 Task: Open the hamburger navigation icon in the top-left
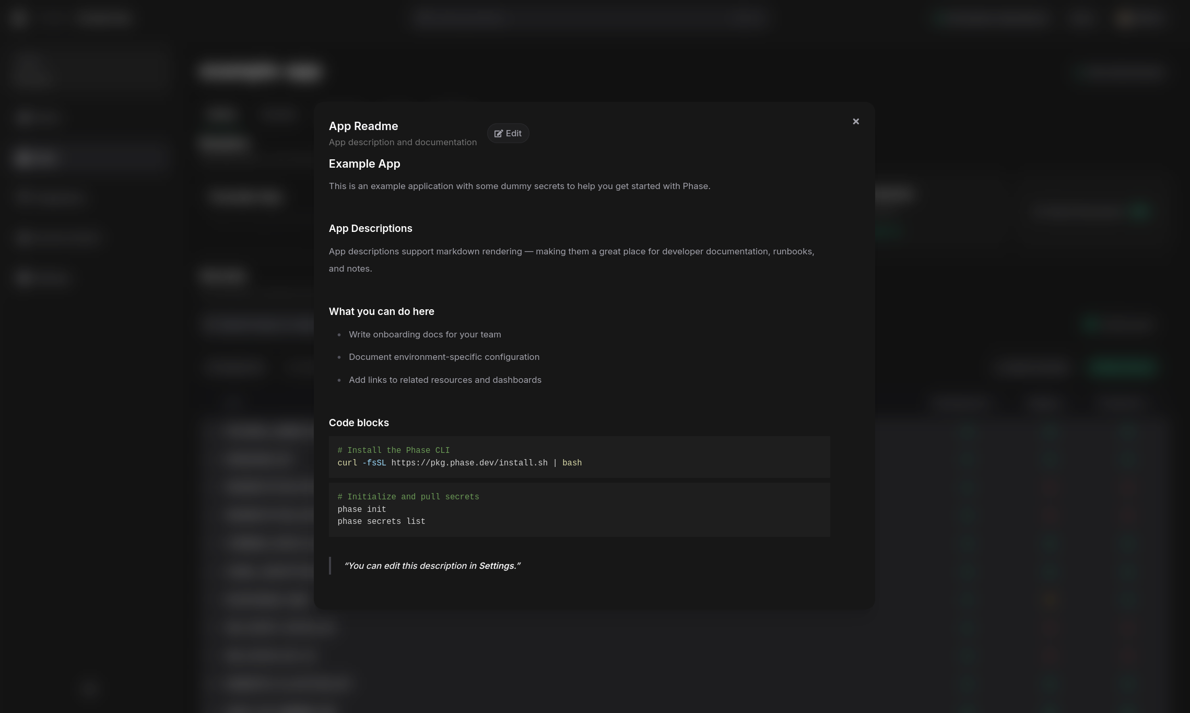[19, 18]
